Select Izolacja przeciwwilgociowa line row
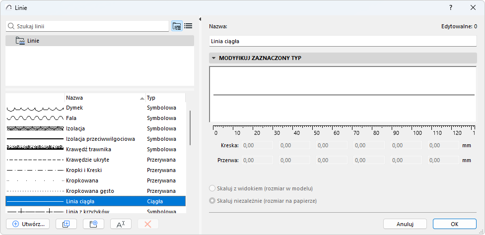The width and height of the screenshot is (485, 235). pyautogui.click(x=96, y=139)
